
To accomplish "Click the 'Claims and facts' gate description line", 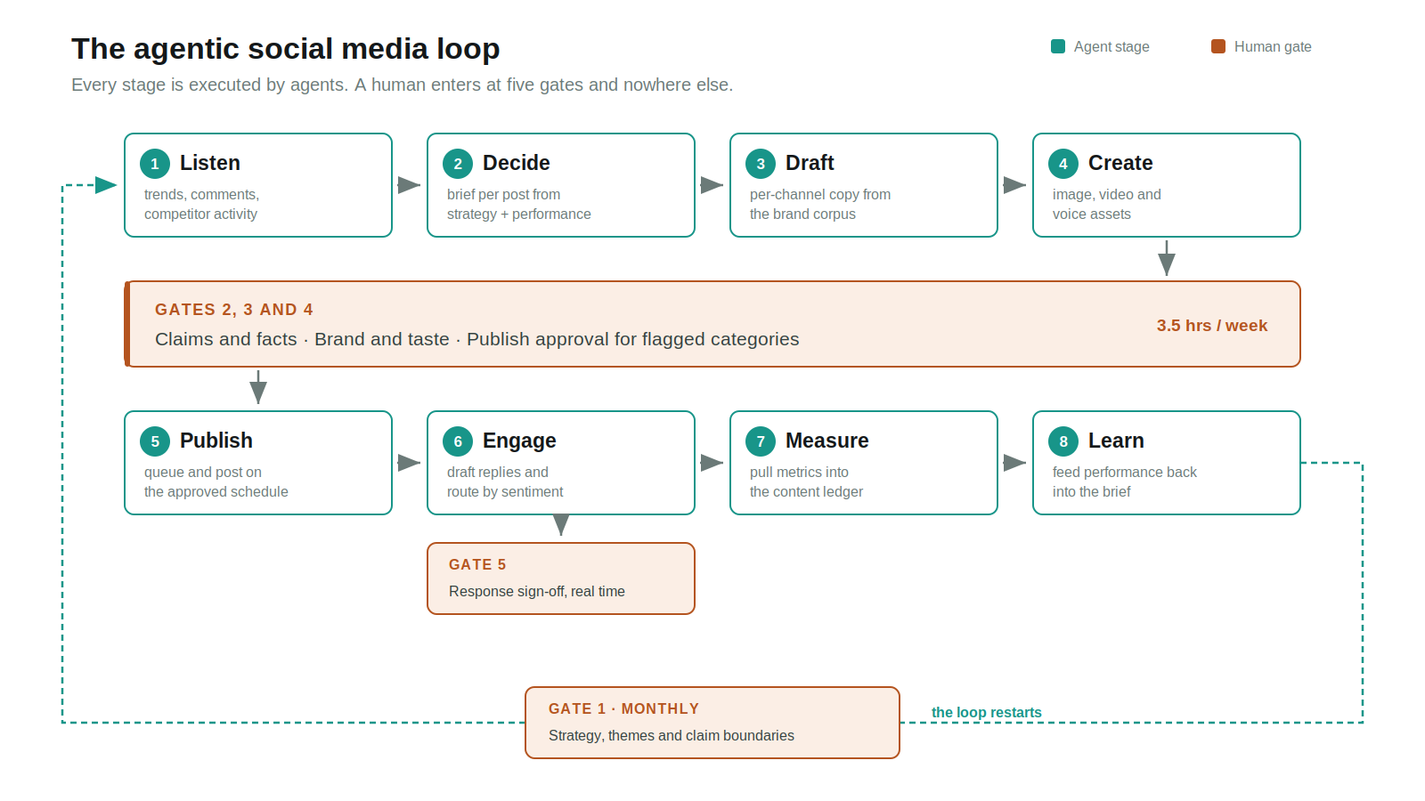I will click(x=477, y=339).
